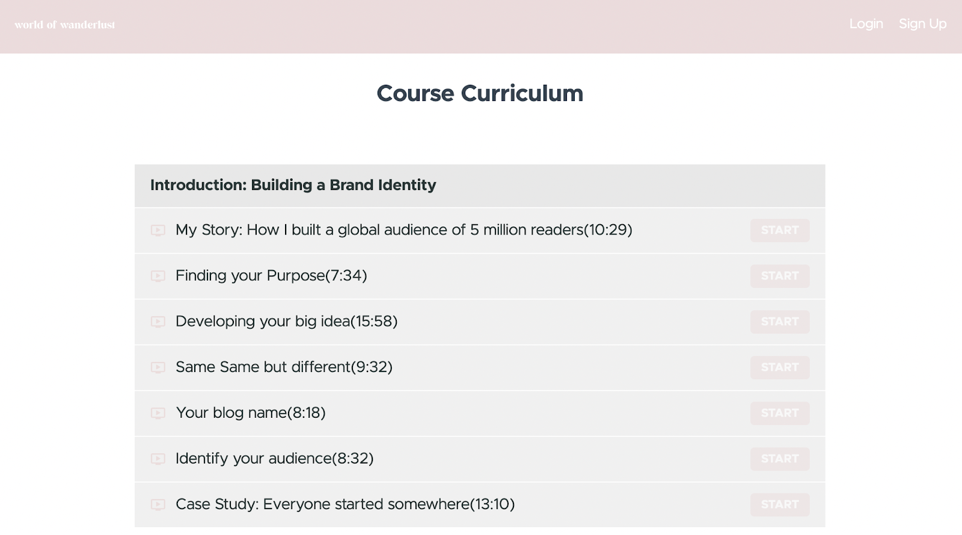Click the play icon next to Finding your Purpose
Image resolution: width=962 pixels, height=535 pixels.
tap(157, 277)
